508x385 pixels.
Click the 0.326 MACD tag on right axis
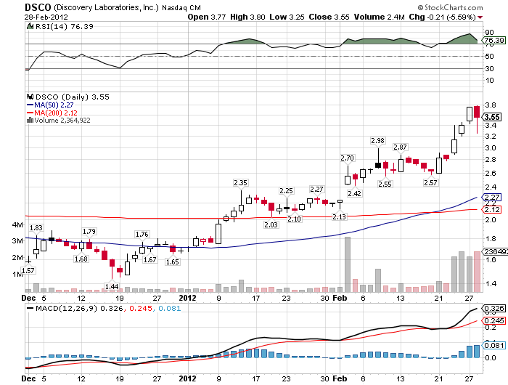tap(493, 308)
